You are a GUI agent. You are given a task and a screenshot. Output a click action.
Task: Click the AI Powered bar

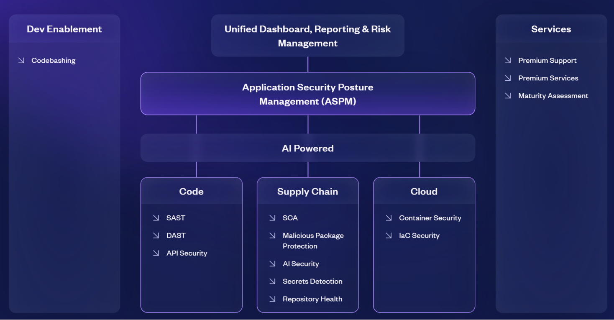tap(307, 148)
